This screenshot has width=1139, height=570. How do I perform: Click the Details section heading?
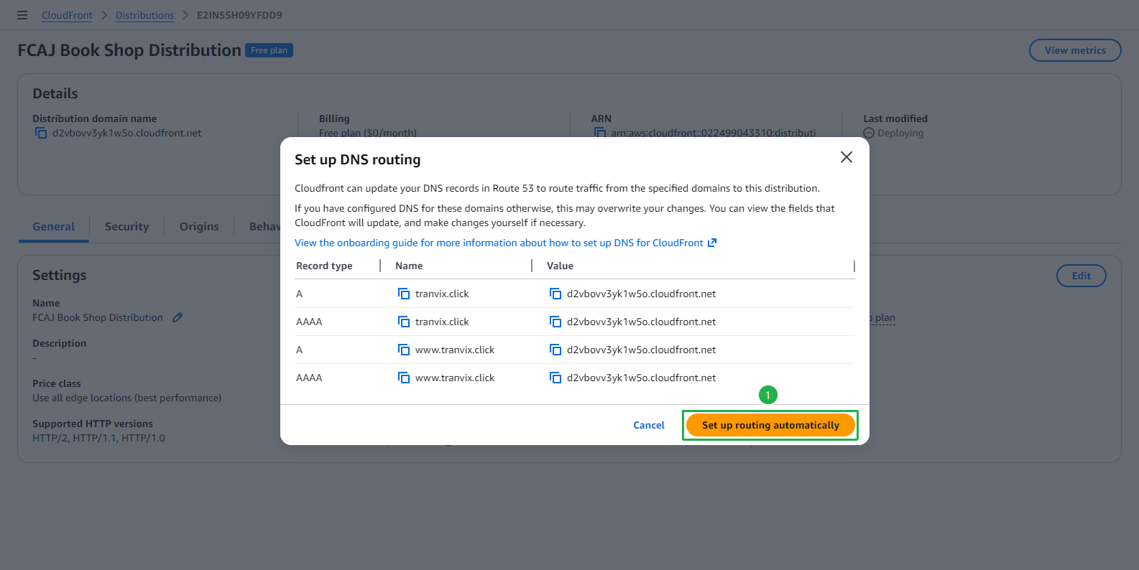pos(55,93)
